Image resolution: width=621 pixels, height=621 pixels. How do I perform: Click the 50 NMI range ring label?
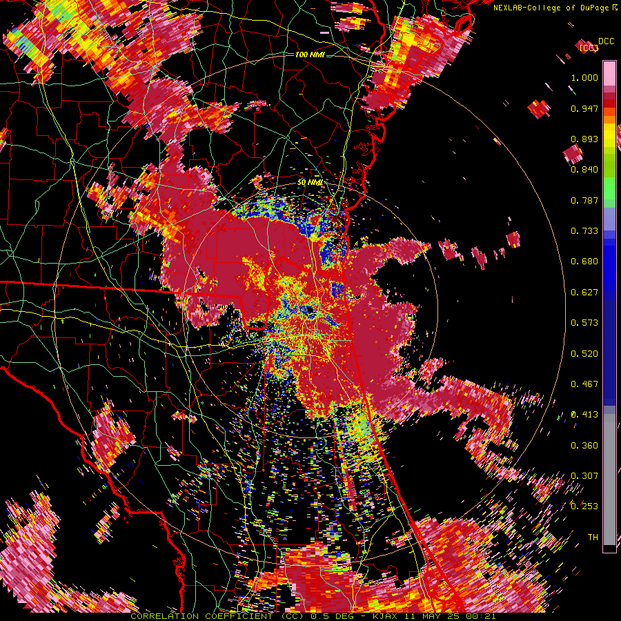[x=309, y=183]
